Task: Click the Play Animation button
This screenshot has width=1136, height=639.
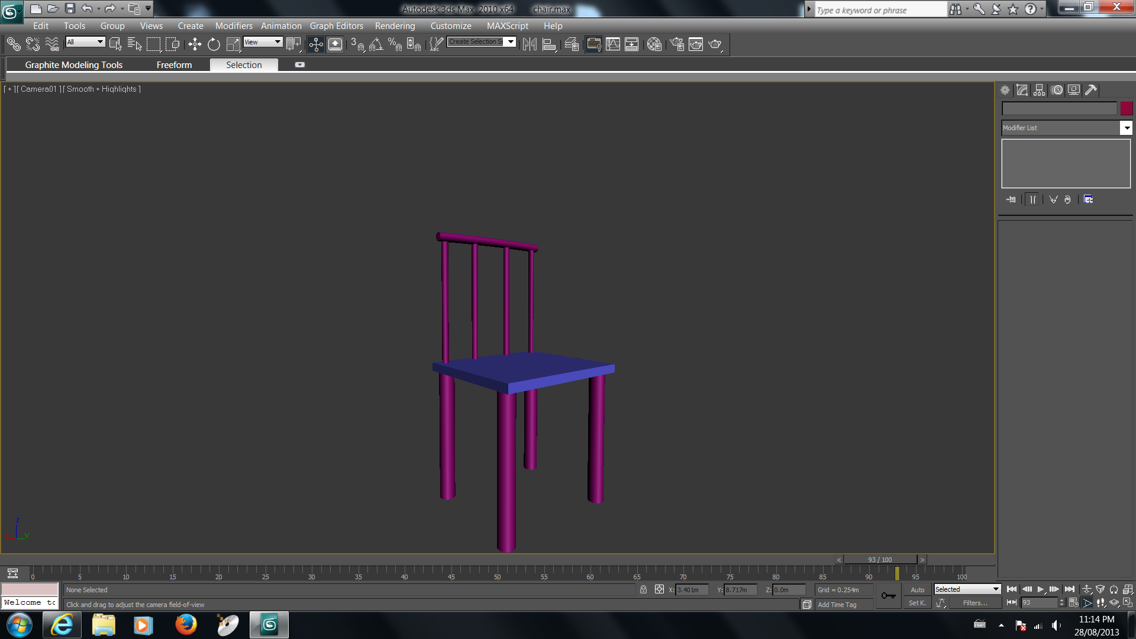Action: point(1041,589)
